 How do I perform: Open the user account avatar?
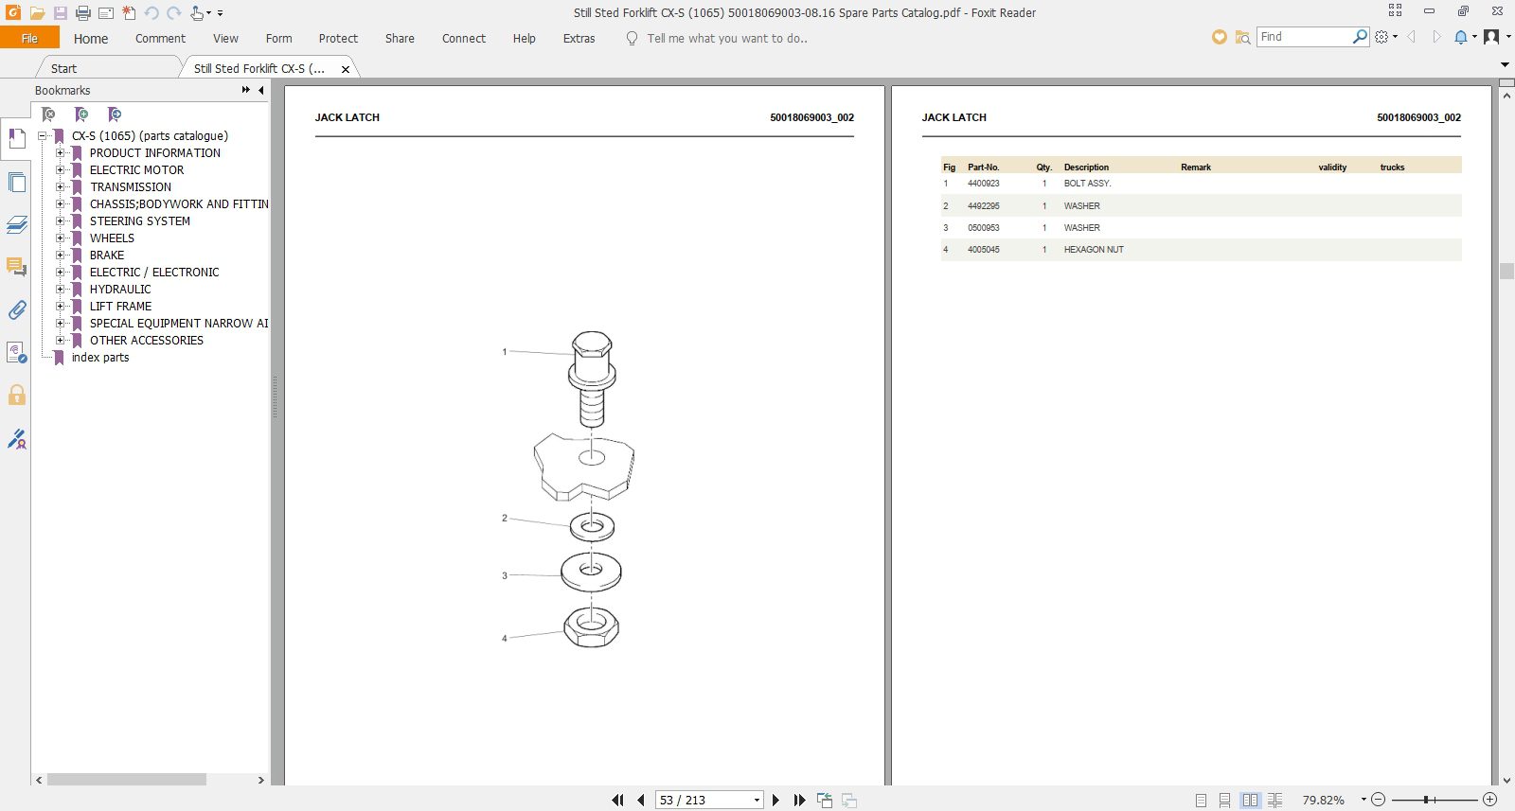pos(1491,37)
